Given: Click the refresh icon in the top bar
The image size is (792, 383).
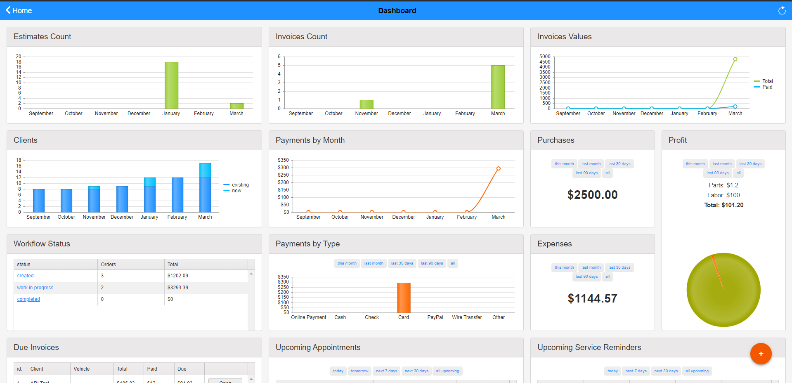Looking at the screenshot, I should point(782,11).
